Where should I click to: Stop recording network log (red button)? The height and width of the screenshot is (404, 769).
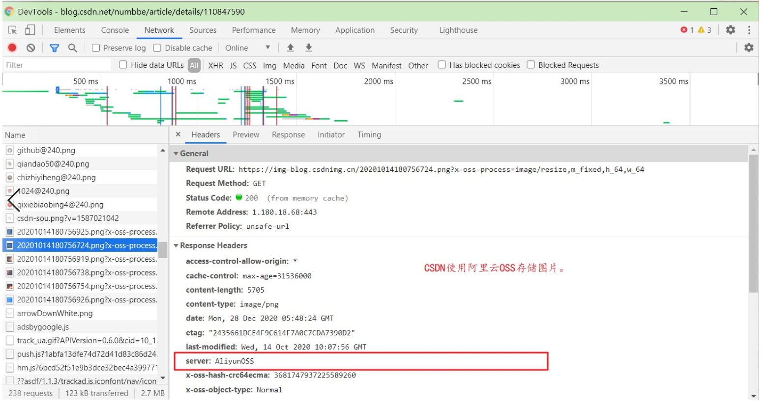(11, 48)
